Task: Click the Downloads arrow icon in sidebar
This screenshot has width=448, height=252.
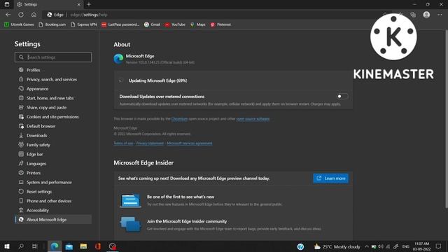Action: pyautogui.click(x=21, y=135)
